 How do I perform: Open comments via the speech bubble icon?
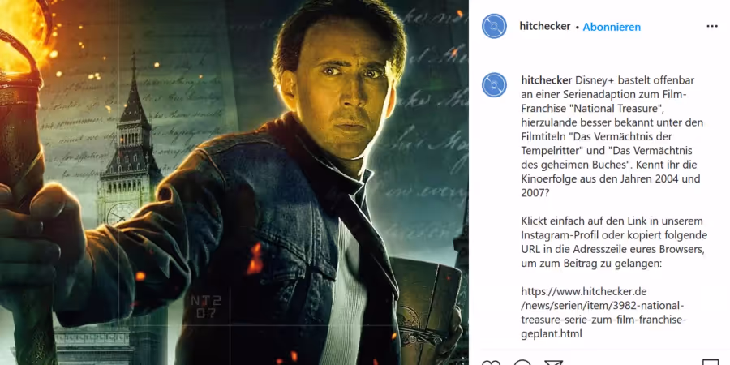522,363
